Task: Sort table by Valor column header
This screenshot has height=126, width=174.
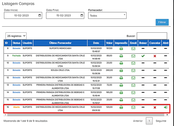Action: coord(109,43)
